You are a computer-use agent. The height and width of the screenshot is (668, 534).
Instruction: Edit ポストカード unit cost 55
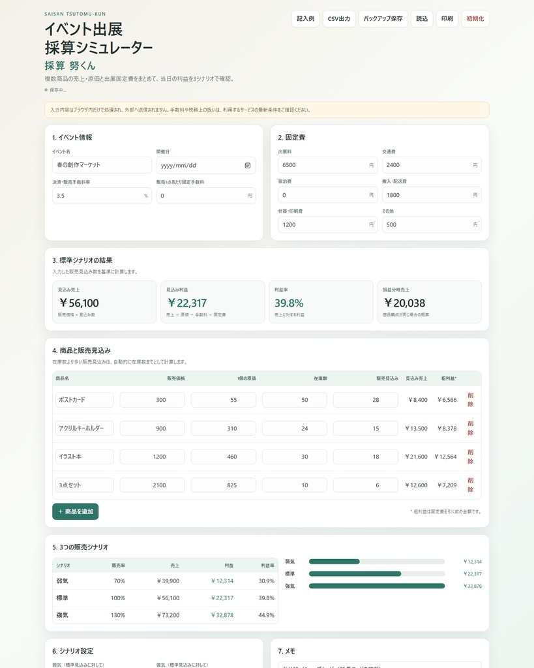click(x=224, y=400)
